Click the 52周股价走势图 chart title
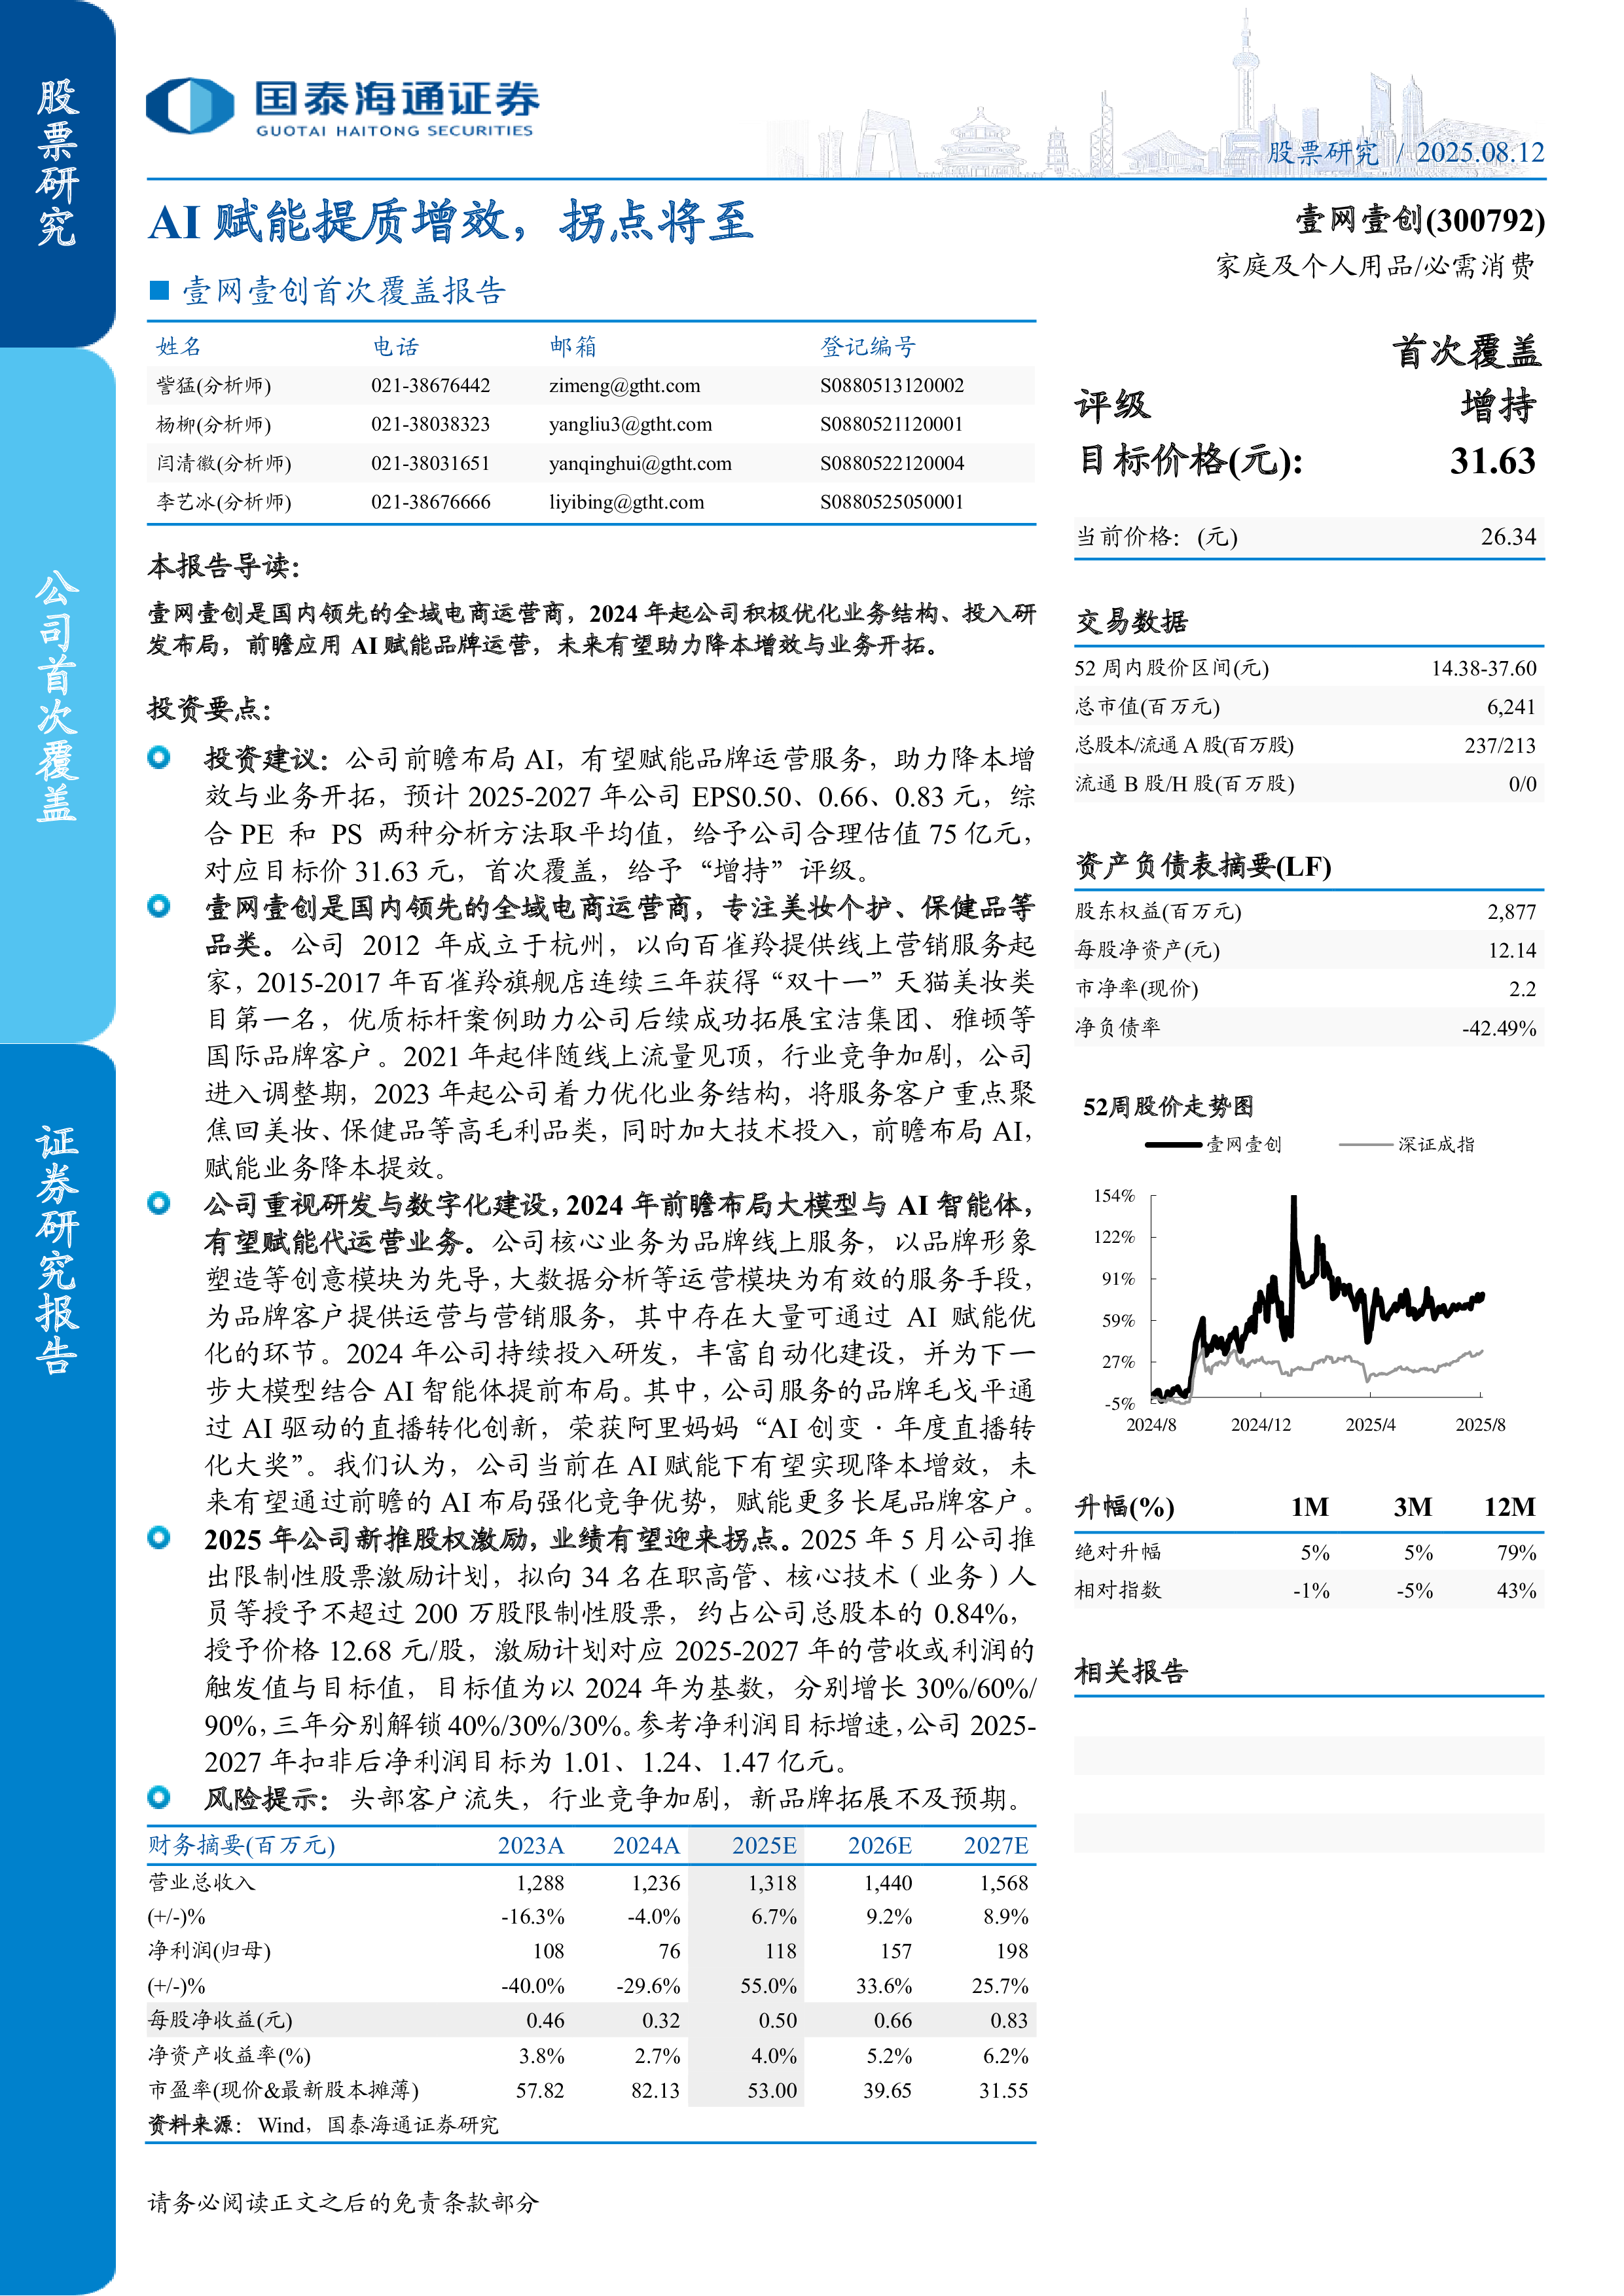The height and width of the screenshot is (2296, 1624). click(1168, 1106)
